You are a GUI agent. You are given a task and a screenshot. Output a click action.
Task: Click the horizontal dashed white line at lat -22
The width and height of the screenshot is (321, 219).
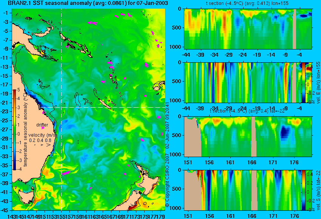102,108
